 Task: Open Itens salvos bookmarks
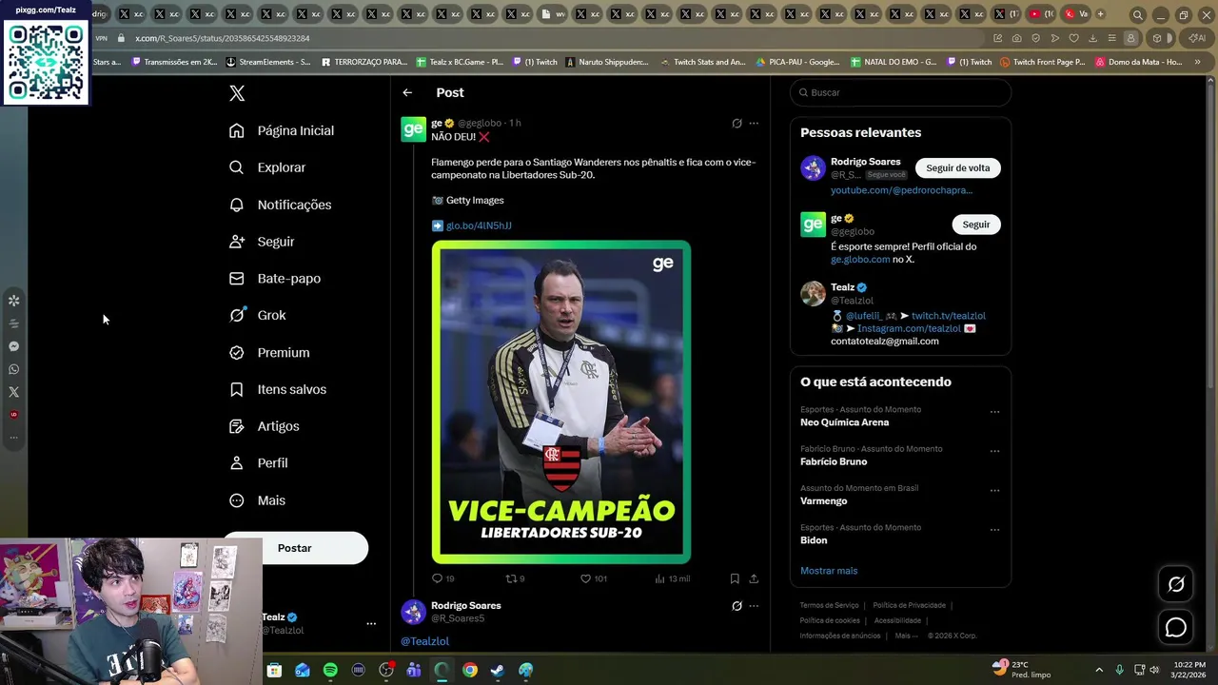point(277,389)
